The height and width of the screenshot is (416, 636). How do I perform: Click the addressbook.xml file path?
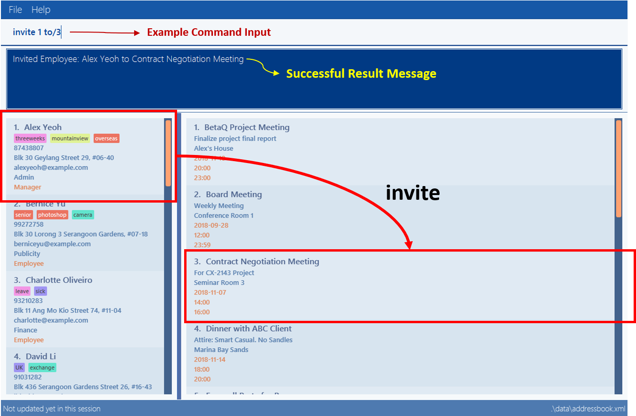[588, 408]
